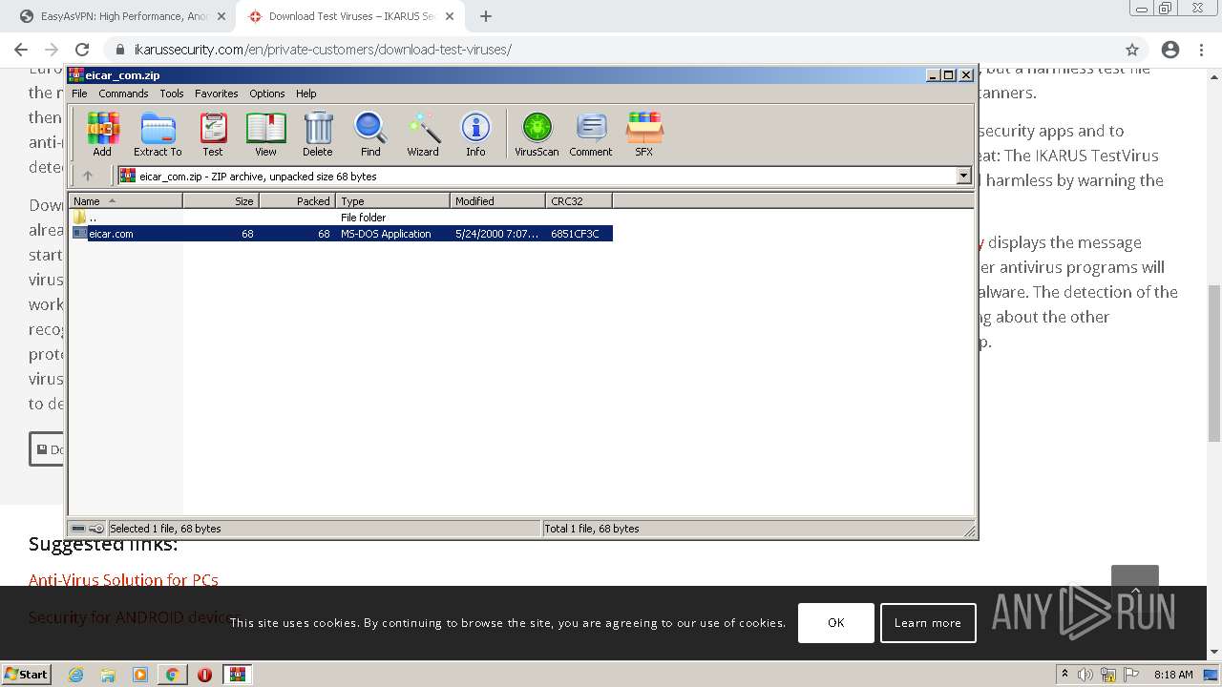Click the Chrome address bar URL
The image size is (1222, 687).
(x=323, y=50)
